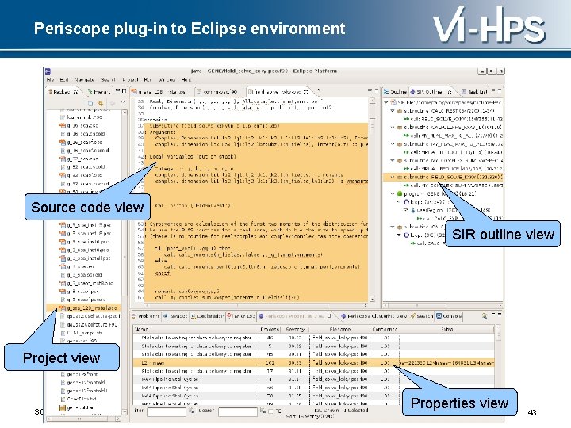Minimize the source editor area
Viewport: 571px width, 428px height.
click(370, 90)
